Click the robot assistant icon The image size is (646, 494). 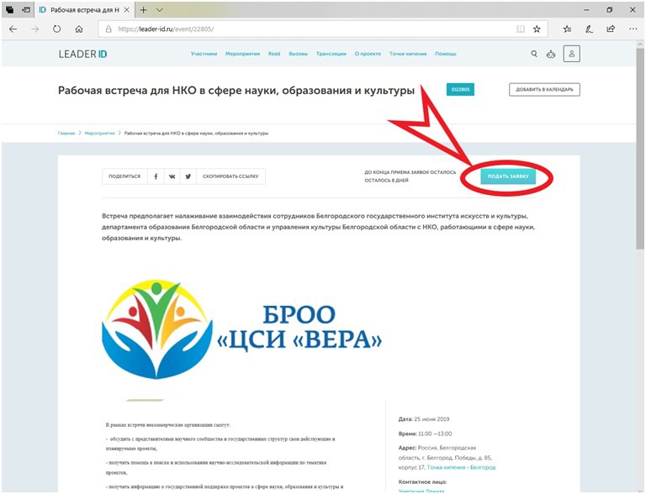(x=551, y=54)
